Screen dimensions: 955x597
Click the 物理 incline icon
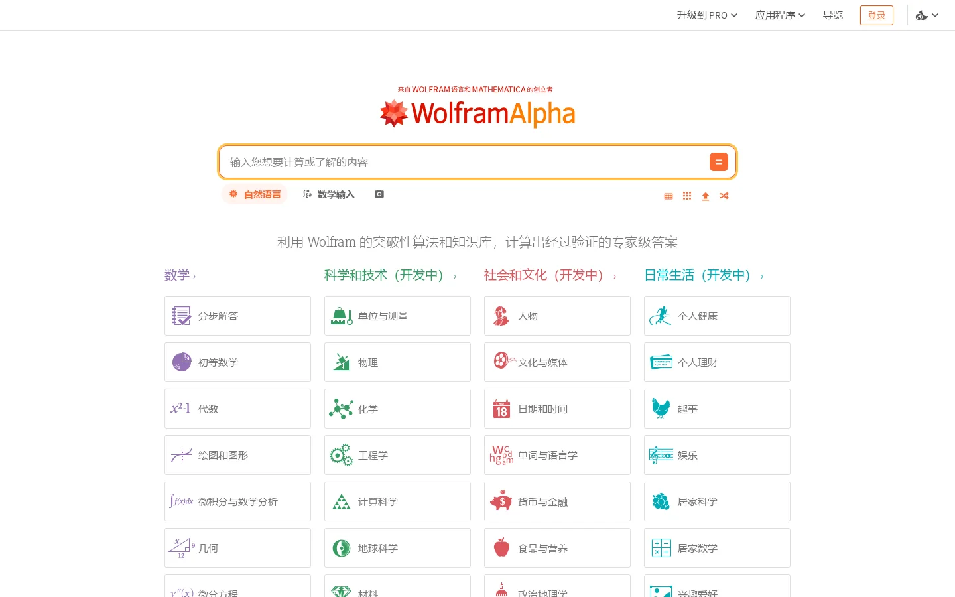click(x=342, y=362)
